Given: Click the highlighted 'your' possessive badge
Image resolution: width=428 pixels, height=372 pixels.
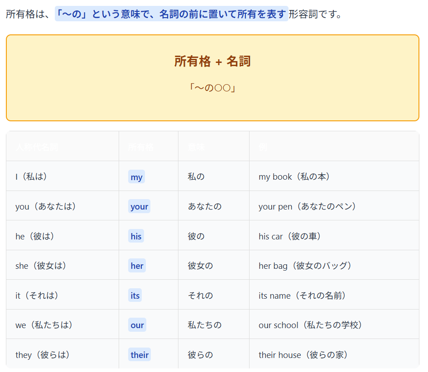Looking at the screenshot, I should pos(139,206).
